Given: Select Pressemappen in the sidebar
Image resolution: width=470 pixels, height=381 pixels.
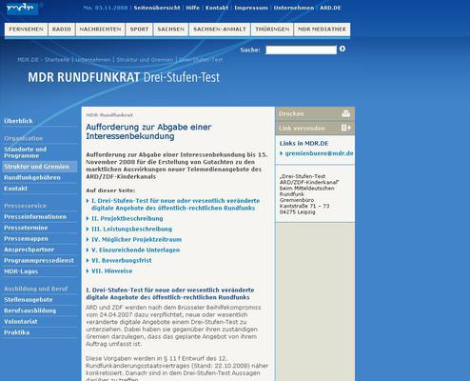Looking at the screenshot, I should (26, 238).
